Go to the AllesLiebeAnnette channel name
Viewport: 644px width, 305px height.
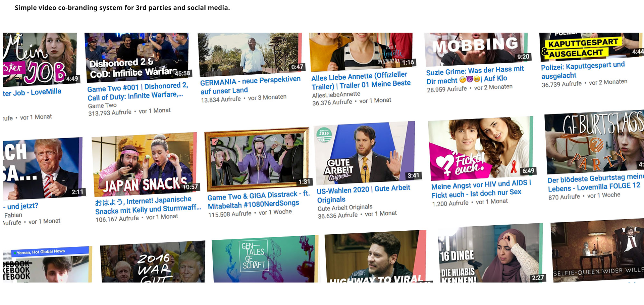tap(336, 95)
